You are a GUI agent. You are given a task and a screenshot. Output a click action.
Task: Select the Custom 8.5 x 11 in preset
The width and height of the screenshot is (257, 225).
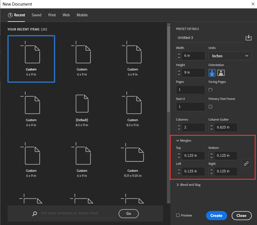coord(133,109)
